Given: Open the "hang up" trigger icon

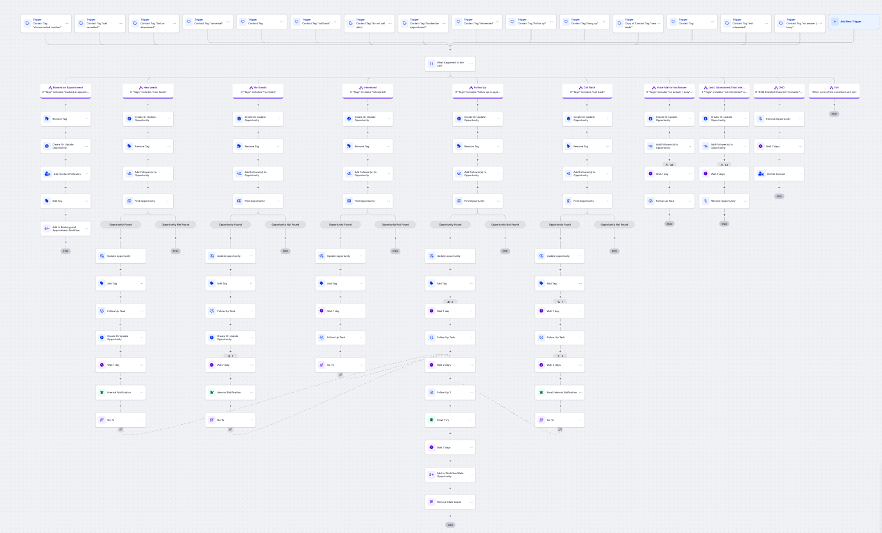Looking at the screenshot, I should point(565,22).
